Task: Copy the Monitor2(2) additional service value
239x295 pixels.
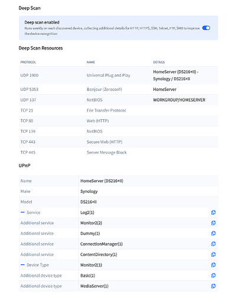Action: (x=213, y=223)
